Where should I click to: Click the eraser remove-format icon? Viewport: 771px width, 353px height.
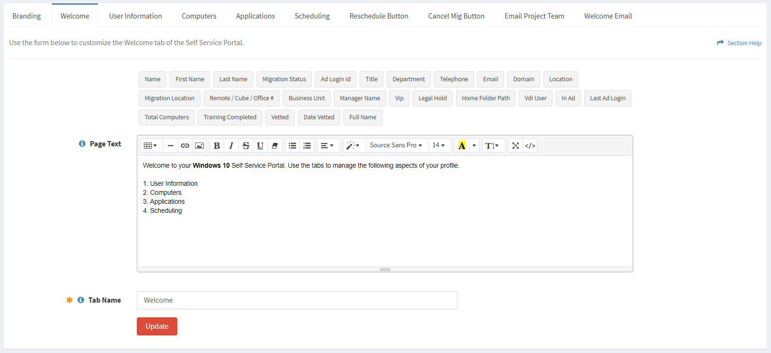(x=275, y=145)
